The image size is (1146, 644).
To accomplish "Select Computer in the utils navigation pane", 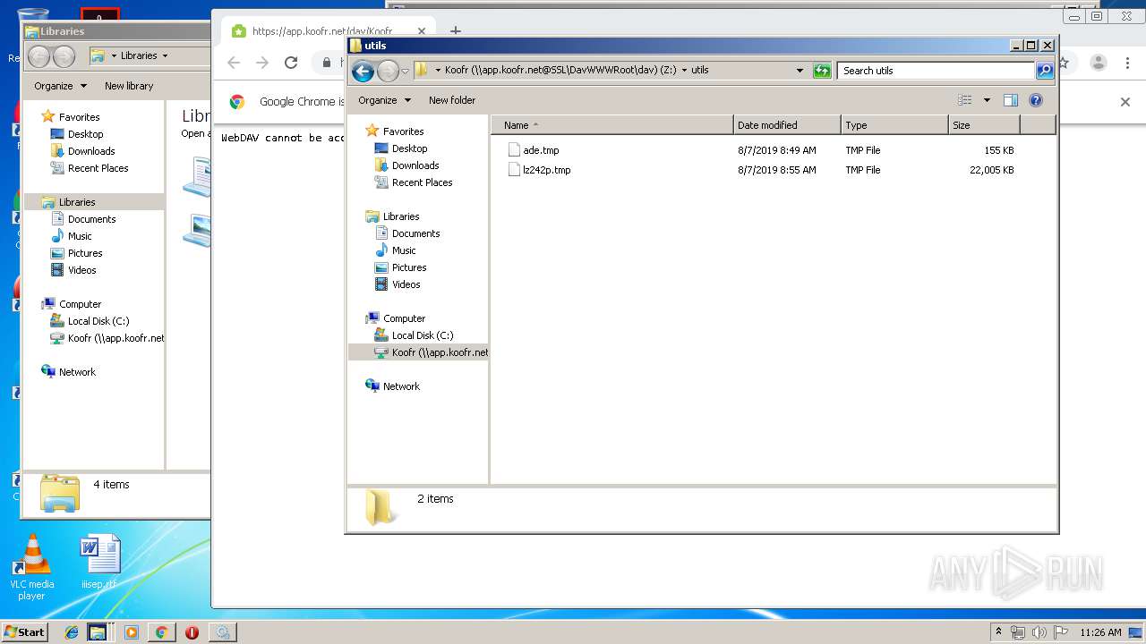I will coord(404,318).
